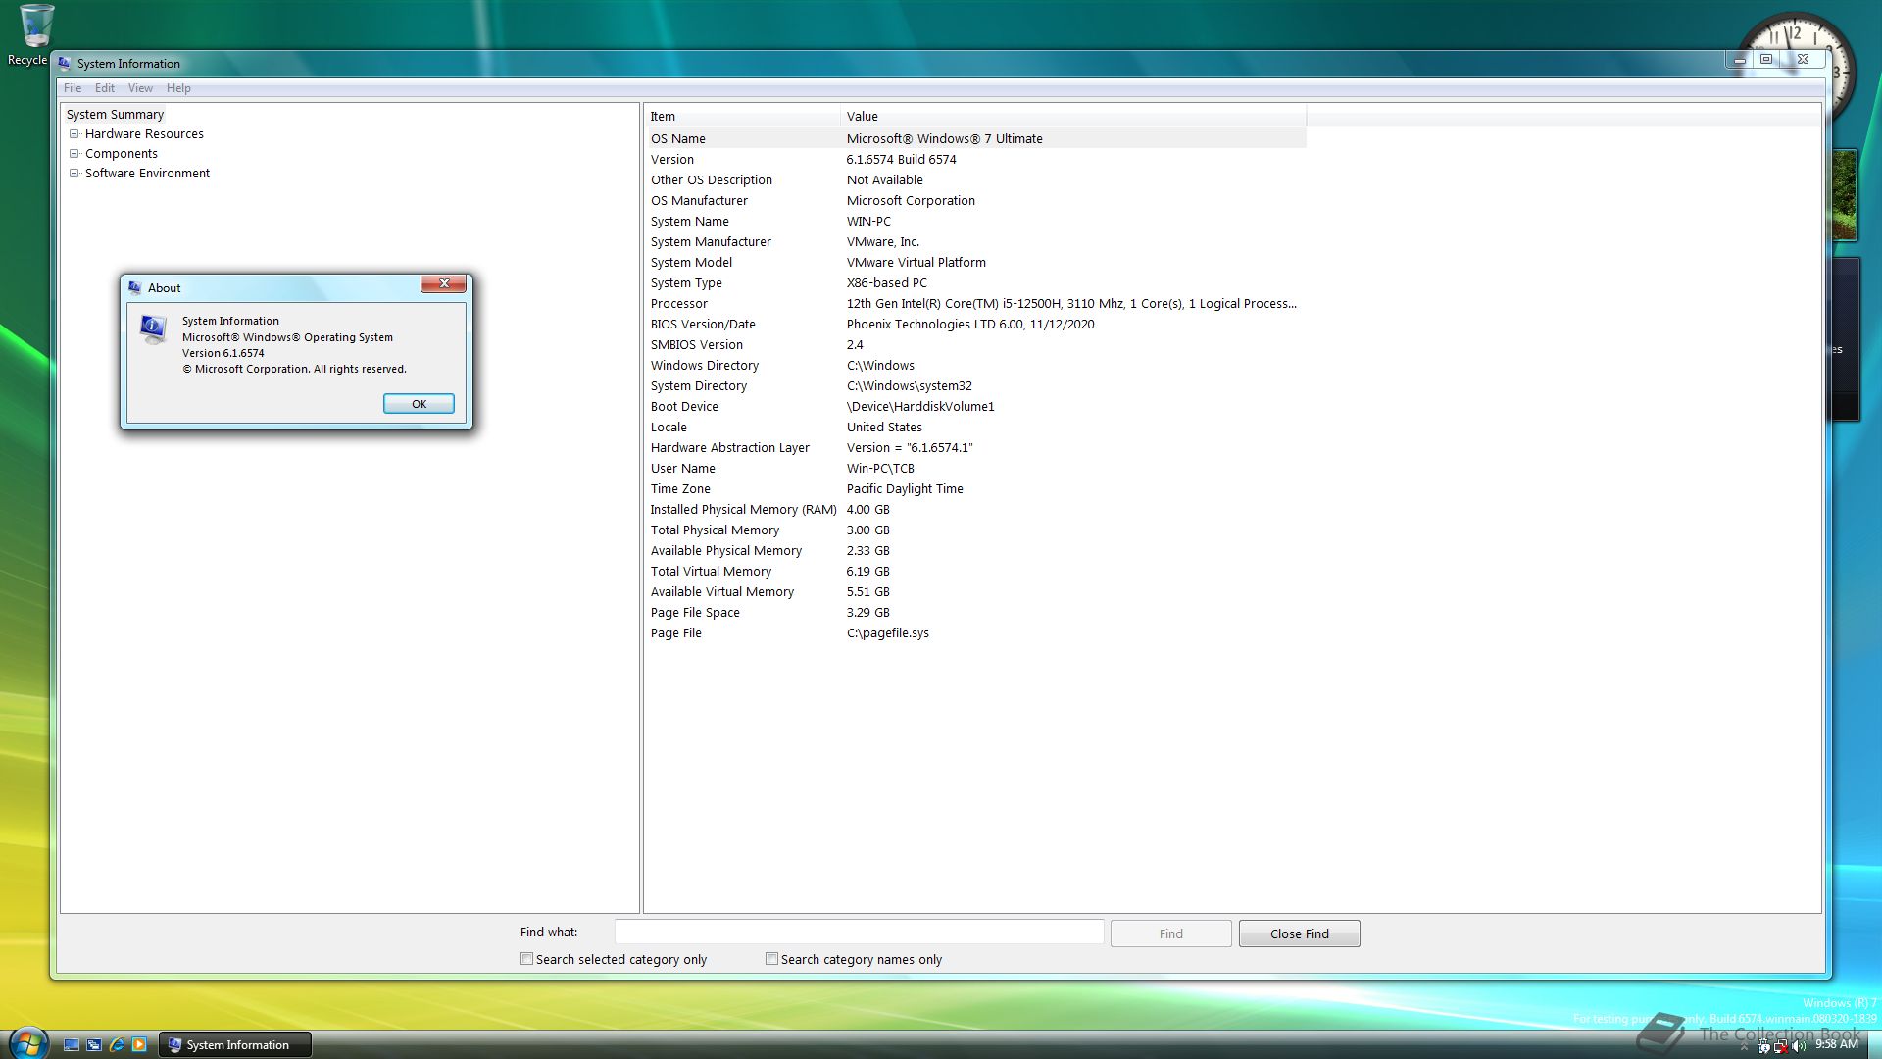1882x1059 pixels.
Task: Close the About dialog with red X
Action: [444, 283]
